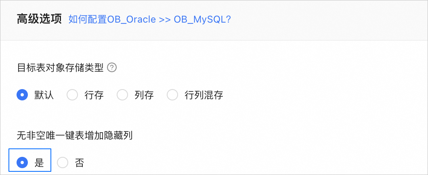Open the OB_Oracle to OB_MySQL configuration help link

[149, 19]
